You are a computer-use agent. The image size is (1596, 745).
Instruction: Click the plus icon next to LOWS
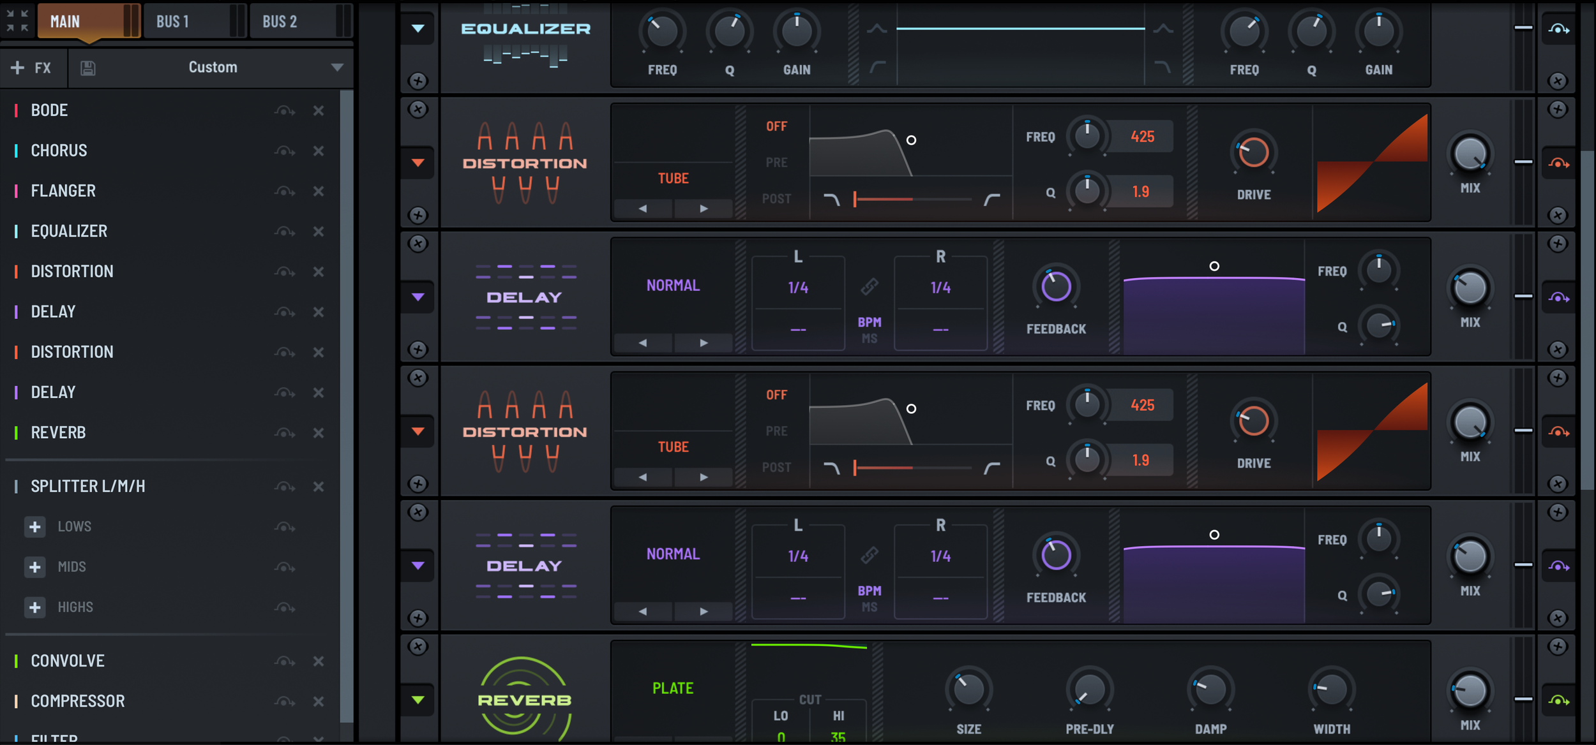click(35, 527)
